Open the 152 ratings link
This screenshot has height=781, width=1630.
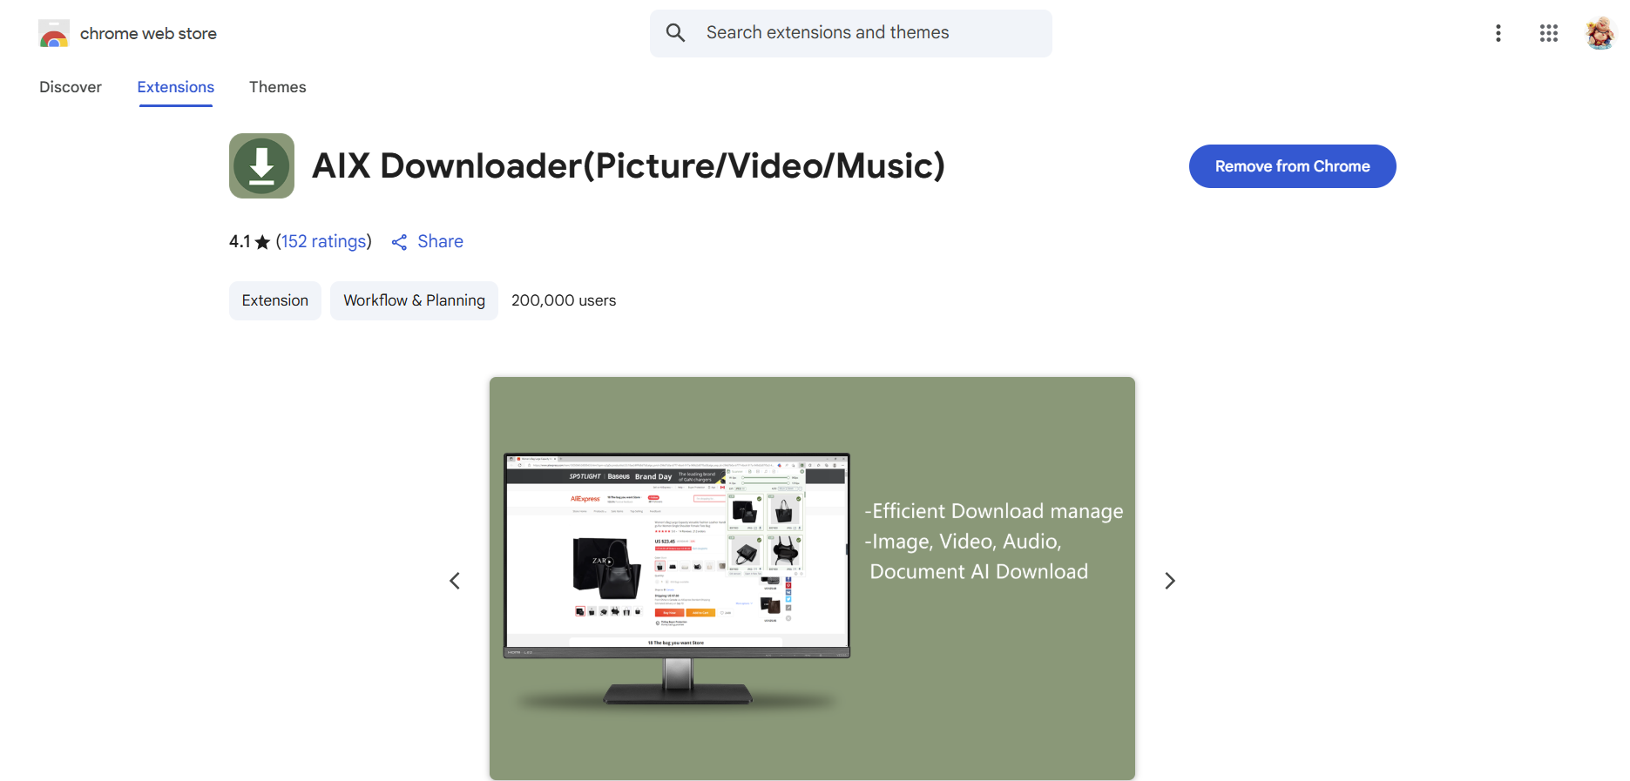(323, 241)
